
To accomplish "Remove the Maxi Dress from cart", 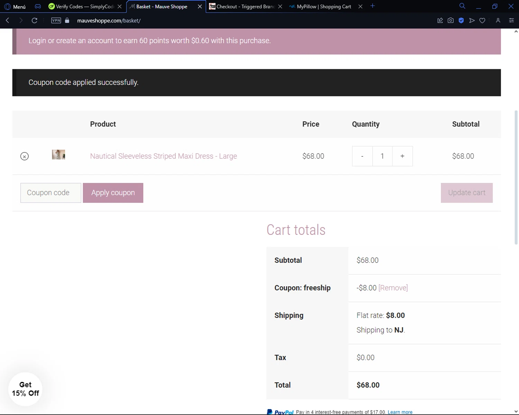I will click(24, 156).
